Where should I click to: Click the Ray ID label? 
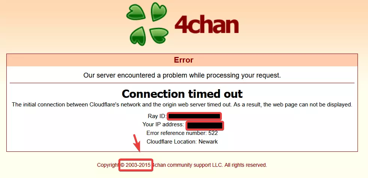pyautogui.click(x=157, y=116)
